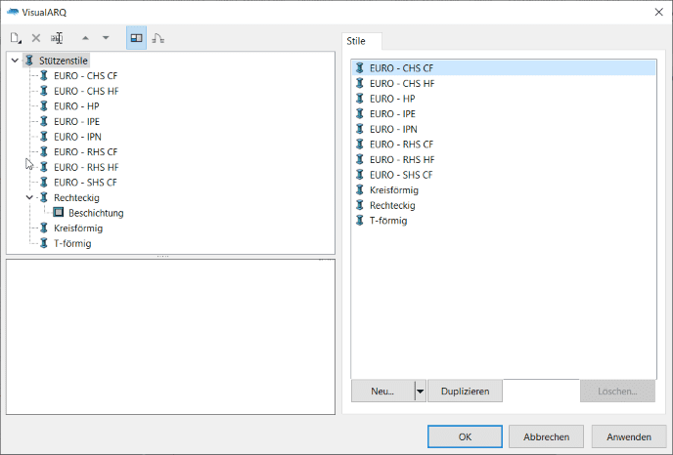Select EURO - IPN in tree

(x=77, y=137)
